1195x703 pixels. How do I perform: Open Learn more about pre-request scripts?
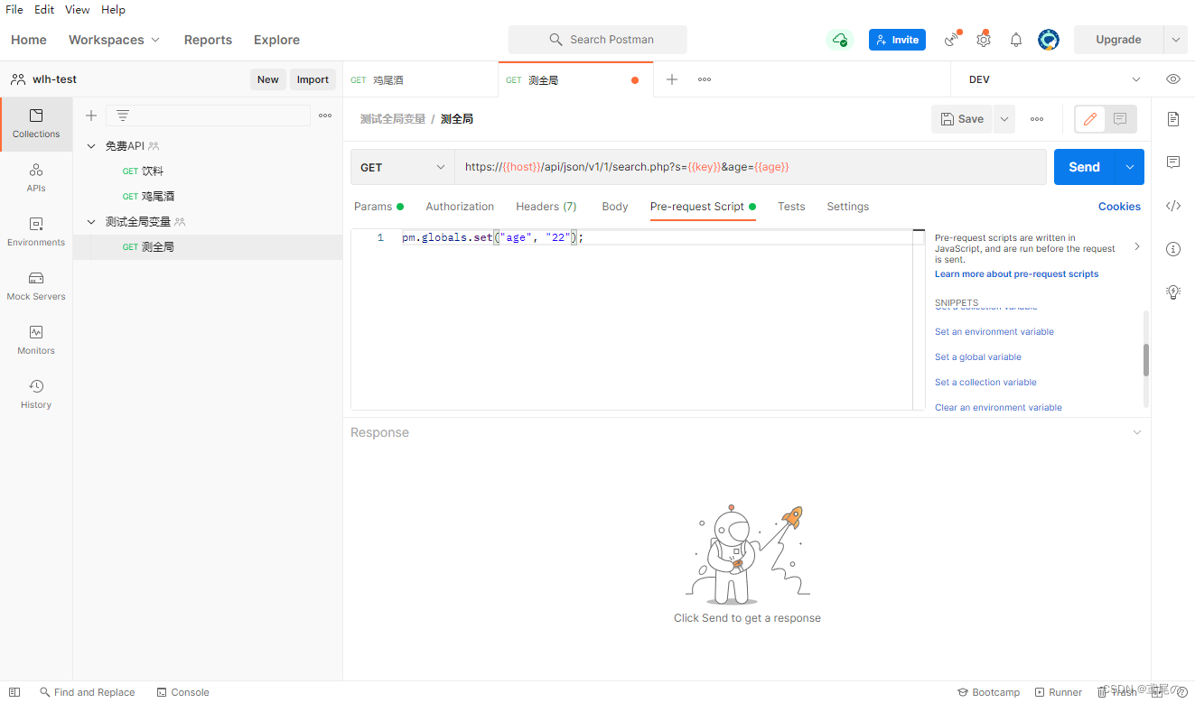click(1017, 273)
